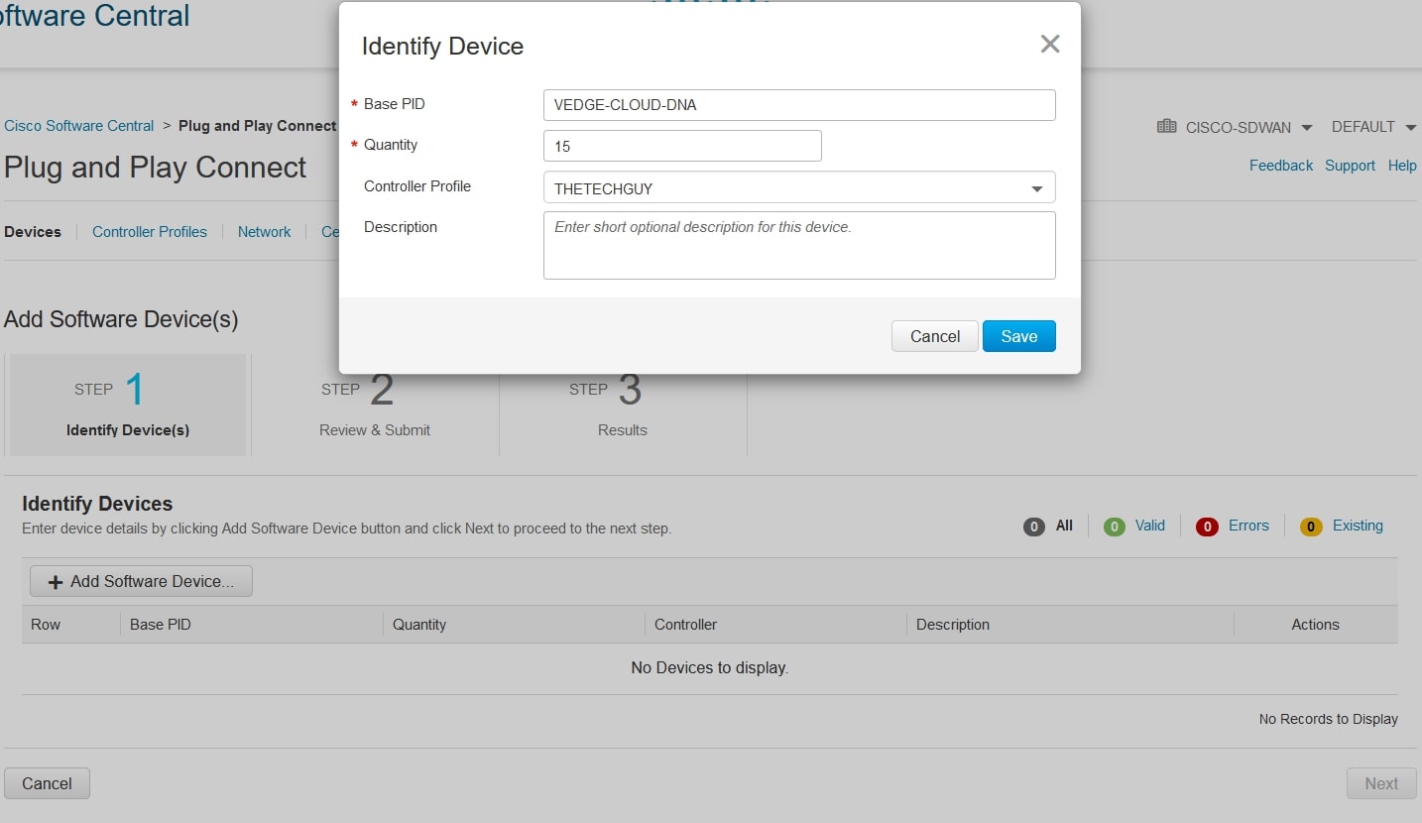This screenshot has height=823, width=1422.
Task: Open the Cisco Software Central breadcrumb link
Action: [79, 126]
